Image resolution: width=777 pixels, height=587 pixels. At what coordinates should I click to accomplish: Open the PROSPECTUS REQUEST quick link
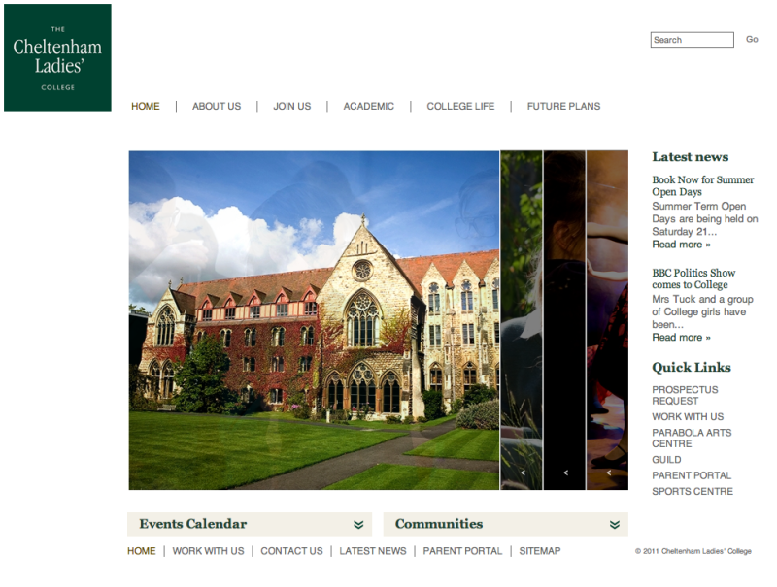[x=685, y=395]
